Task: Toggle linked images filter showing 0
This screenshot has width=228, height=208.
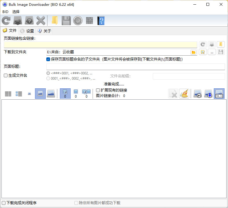Action: pos(65,94)
